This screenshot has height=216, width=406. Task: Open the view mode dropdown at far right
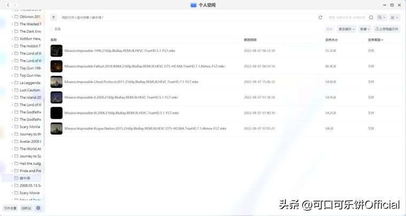[395, 17]
